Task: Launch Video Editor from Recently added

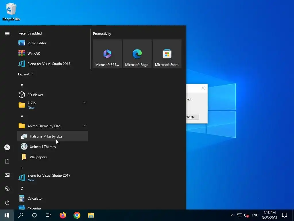Action: 53,43
